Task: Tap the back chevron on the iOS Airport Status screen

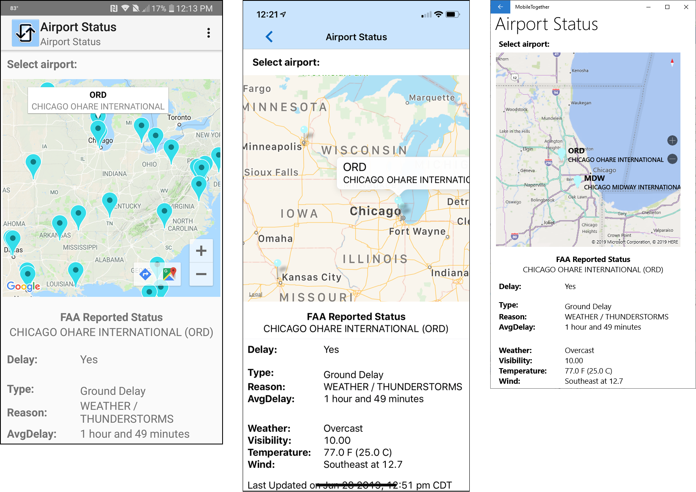Action: 269,36
